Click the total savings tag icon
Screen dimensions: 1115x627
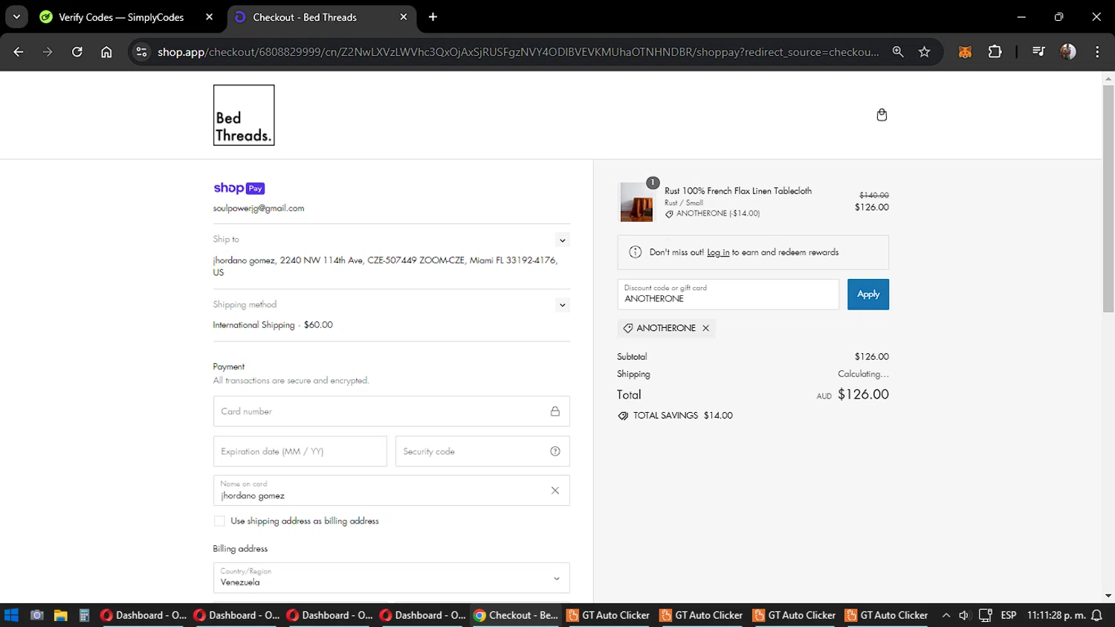coord(623,416)
